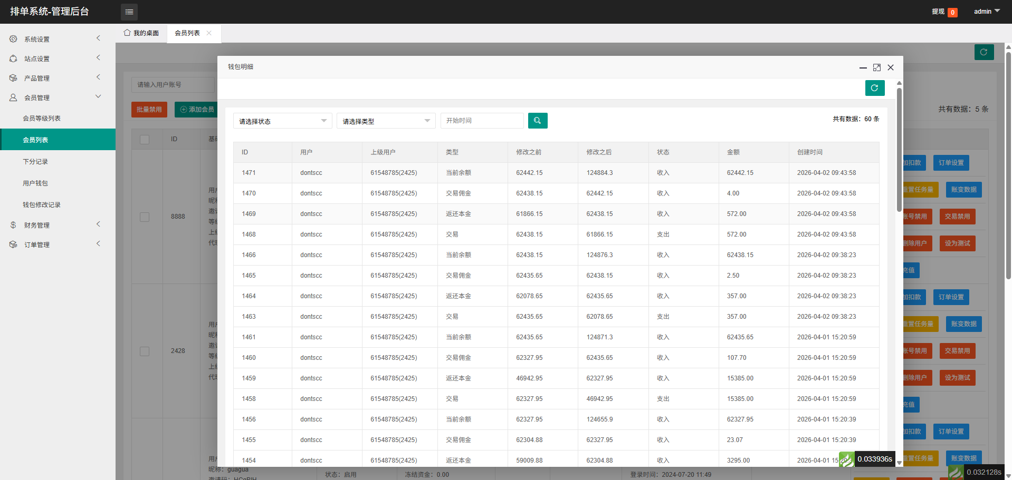Image resolution: width=1012 pixels, height=480 pixels.
Task: Click the 批量禁用 button
Action: pyautogui.click(x=149, y=110)
